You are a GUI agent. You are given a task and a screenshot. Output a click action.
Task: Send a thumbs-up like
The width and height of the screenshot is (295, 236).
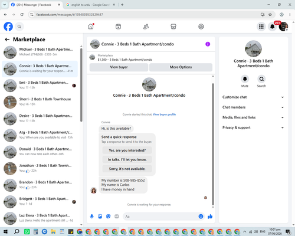(x=210, y=217)
